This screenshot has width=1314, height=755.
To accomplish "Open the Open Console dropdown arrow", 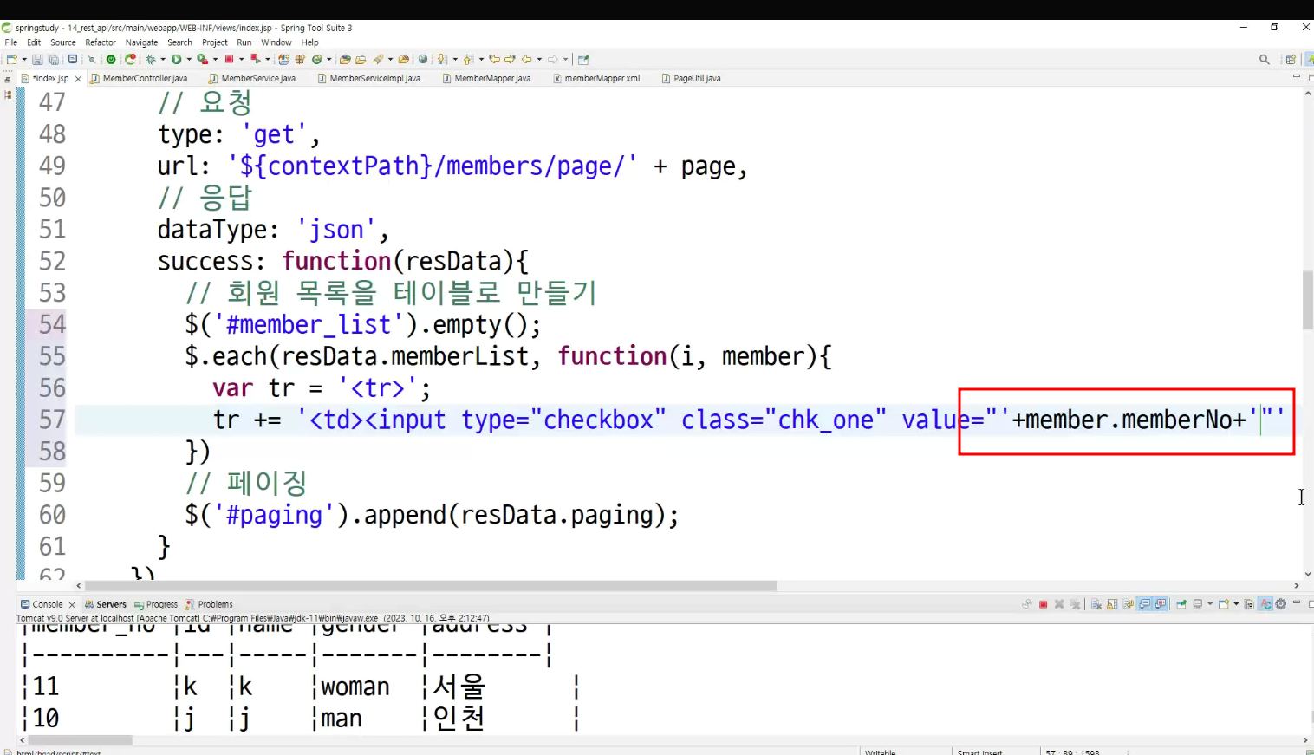I will point(1236,604).
